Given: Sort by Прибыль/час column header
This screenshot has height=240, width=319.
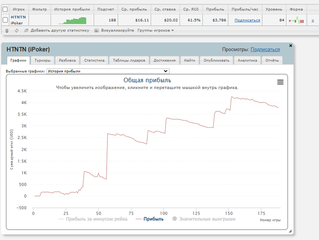Looking at the screenshot, I should (245, 10).
